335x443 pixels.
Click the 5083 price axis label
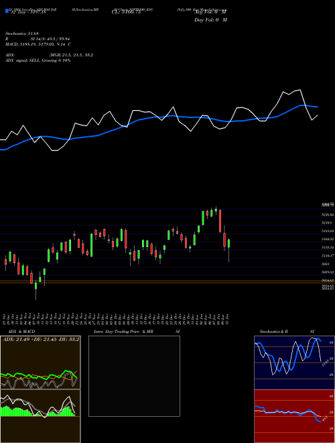[325, 264]
